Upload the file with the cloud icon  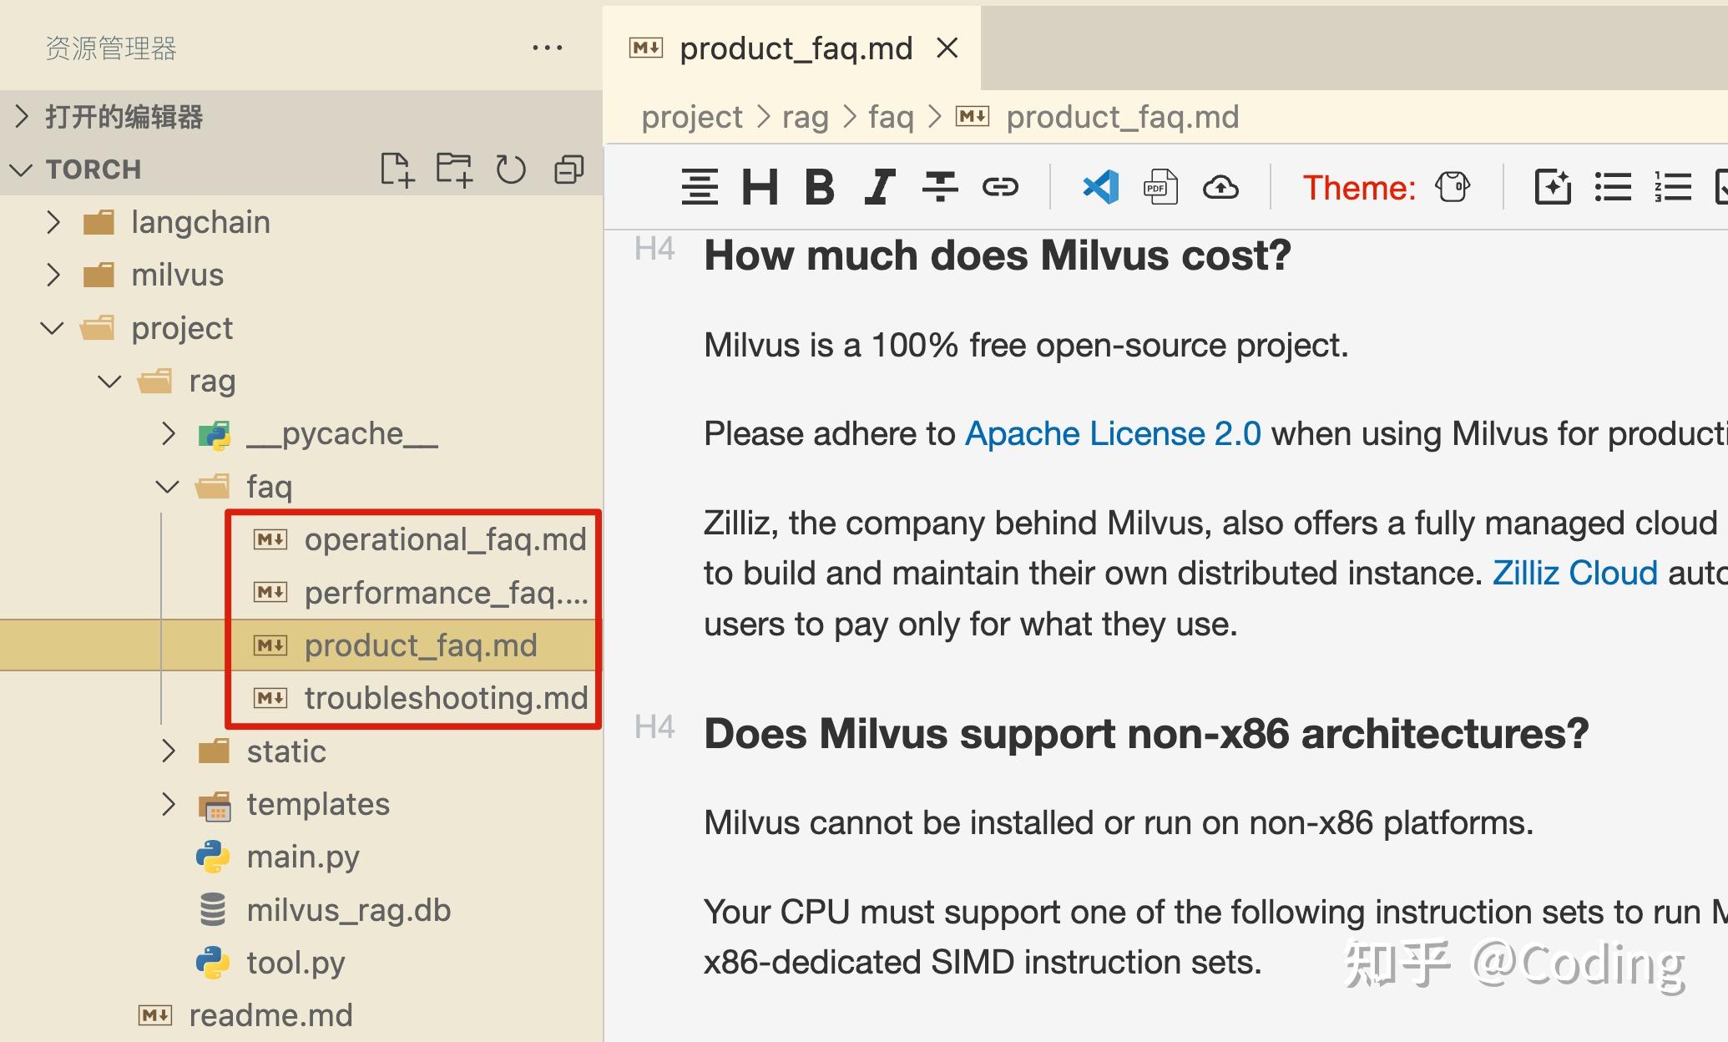tap(1220, 186)
